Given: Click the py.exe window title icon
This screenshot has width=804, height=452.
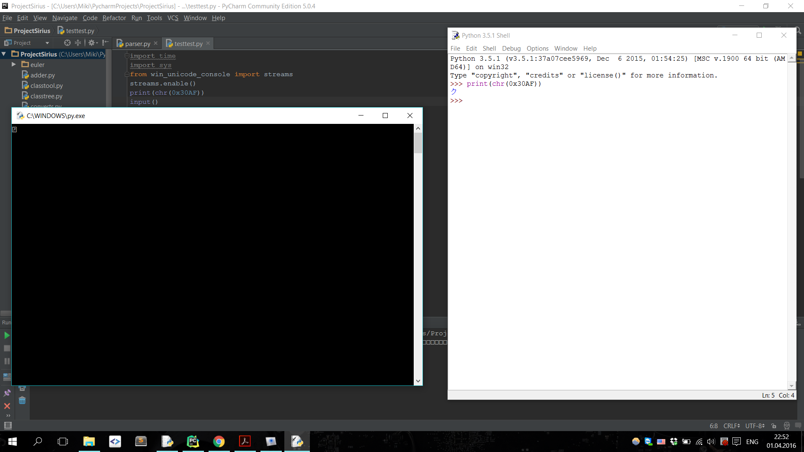Looking at the screenshot, I should pos(20,116).
